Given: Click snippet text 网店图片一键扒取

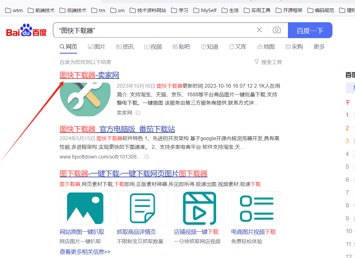Looking at the screenshot, I should click(x=80, y=241).
